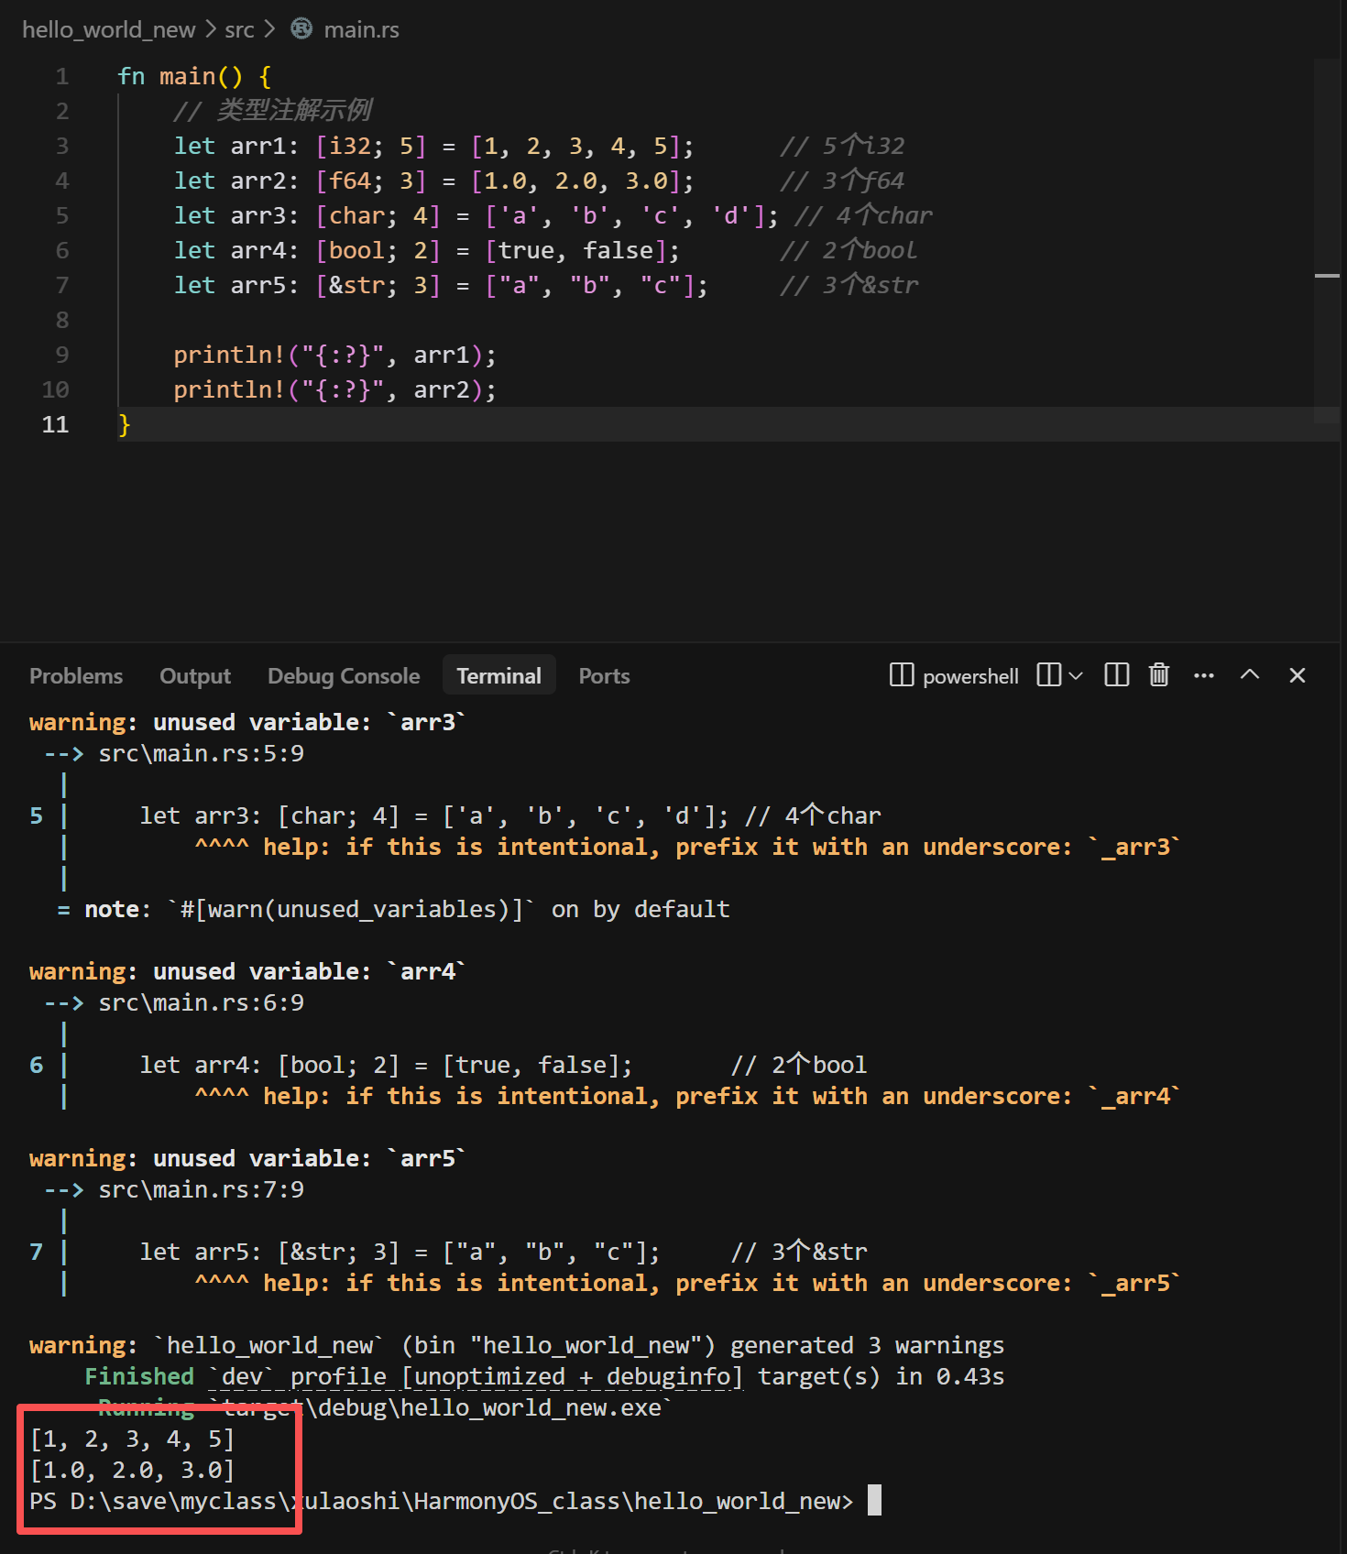Image resolution: width=1347 pixels, height=1554 pixels.
Task: Click 'warning: unused variable: `arr3`' text
Action: pyautogui.click(x=247, y=722)
